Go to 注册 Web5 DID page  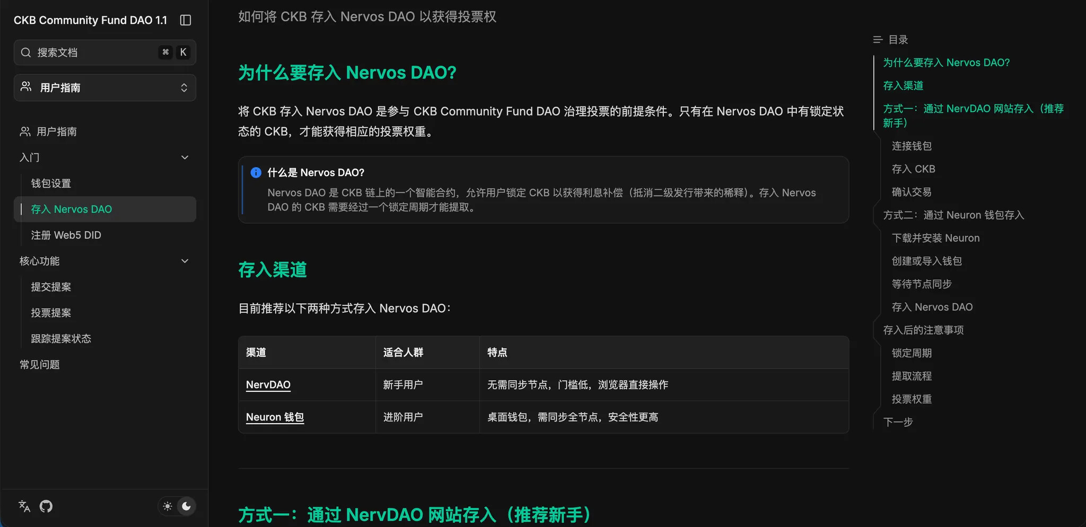(x=66, y=235)
